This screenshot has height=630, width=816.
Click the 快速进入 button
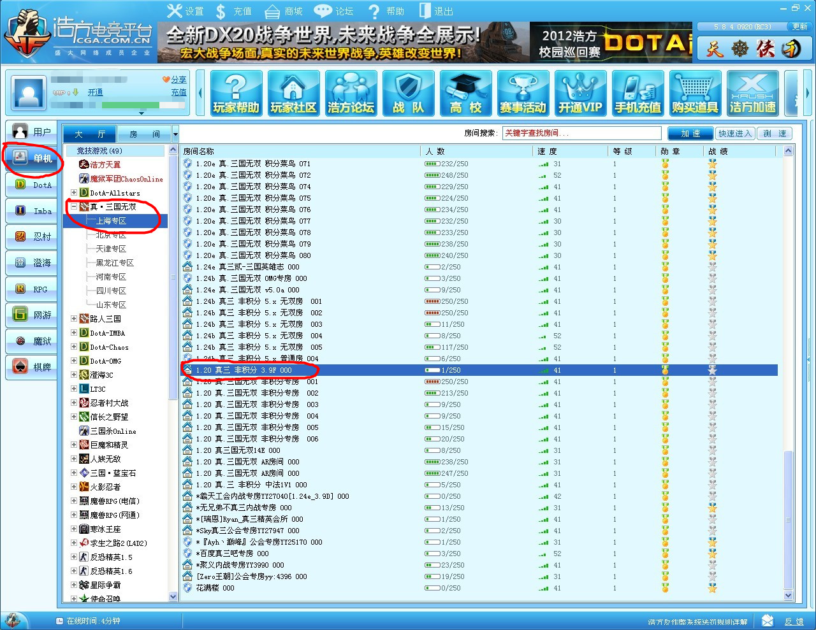coord(735,133)
